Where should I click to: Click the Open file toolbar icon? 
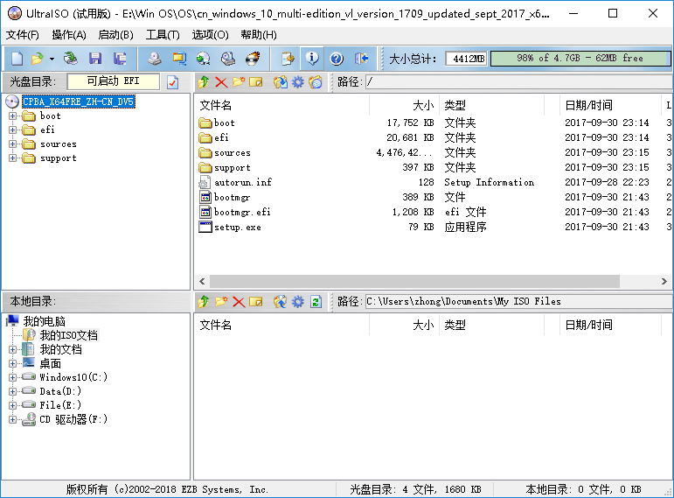38,58
